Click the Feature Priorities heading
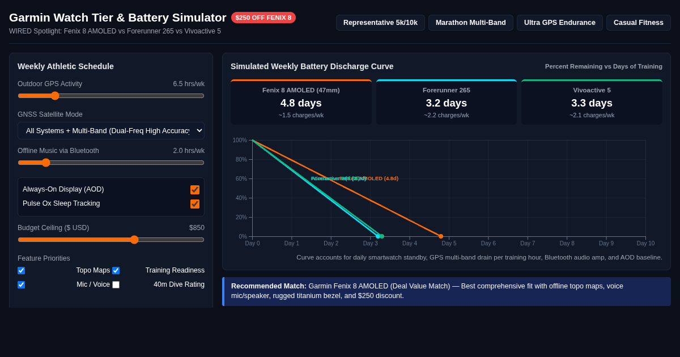Image resolution: width=680 pixels, height=357 pixels. coord(44,258)
